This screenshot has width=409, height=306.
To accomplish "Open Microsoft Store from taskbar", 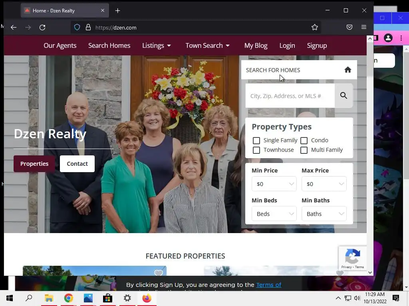I will click(107, 298).
